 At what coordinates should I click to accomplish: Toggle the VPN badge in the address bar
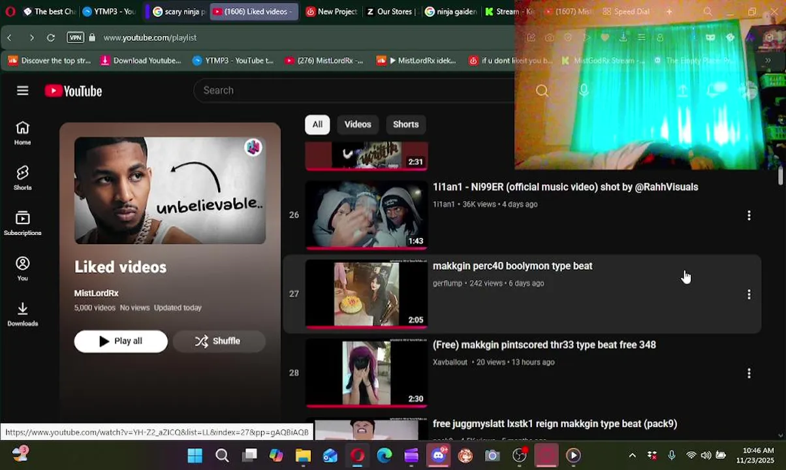(76, 38)
